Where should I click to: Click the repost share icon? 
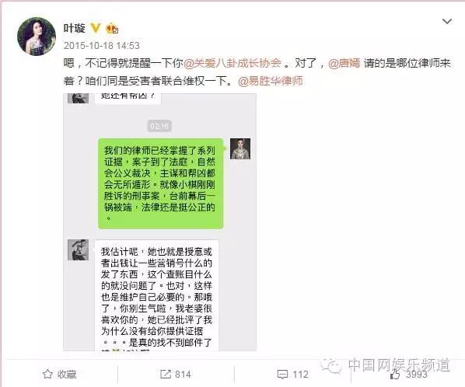click(165, 375)
